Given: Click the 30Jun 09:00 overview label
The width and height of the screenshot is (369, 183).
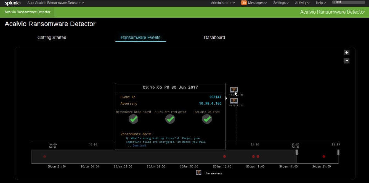Looking at the screenshot, I should (189, 167).
